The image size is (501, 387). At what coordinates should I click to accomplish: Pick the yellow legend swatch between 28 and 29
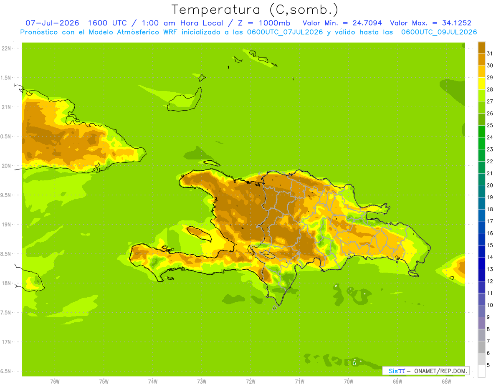tap(481, 83)
